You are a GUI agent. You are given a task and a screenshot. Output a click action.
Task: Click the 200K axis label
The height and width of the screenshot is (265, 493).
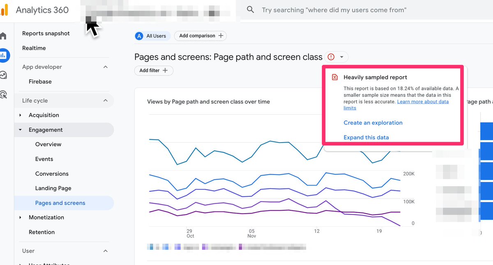(x=409, y=174)
